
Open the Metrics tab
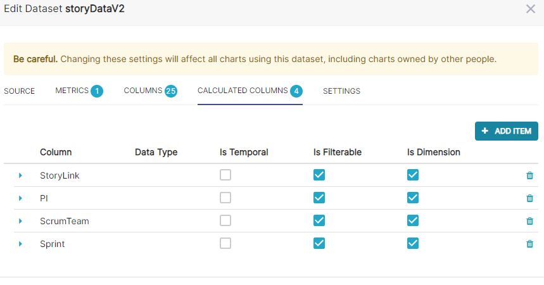(x=72, y=91)
